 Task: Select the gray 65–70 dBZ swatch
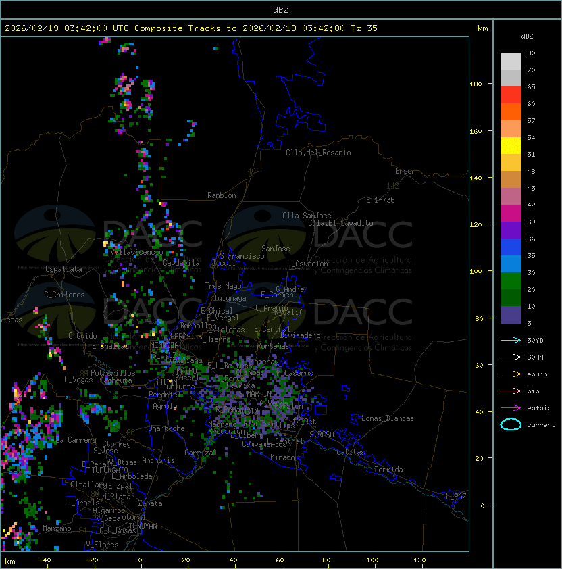tap(511, 78)
